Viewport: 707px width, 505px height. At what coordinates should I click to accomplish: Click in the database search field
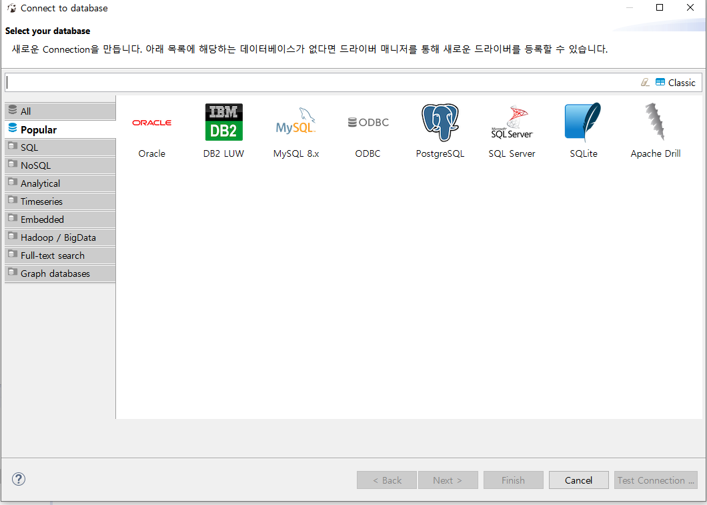pyautogui.click(x=320, y=83)
